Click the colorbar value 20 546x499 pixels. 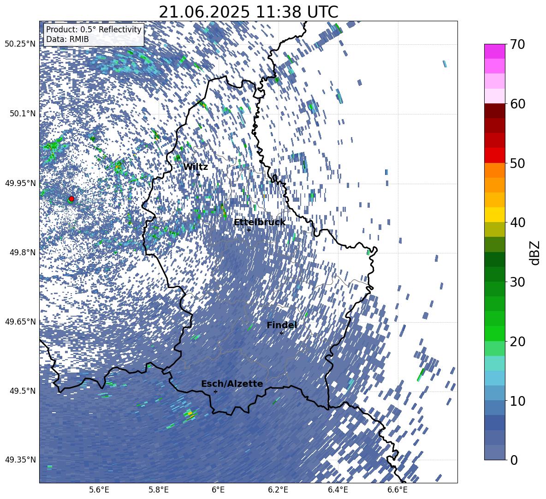tap(517, 341)
